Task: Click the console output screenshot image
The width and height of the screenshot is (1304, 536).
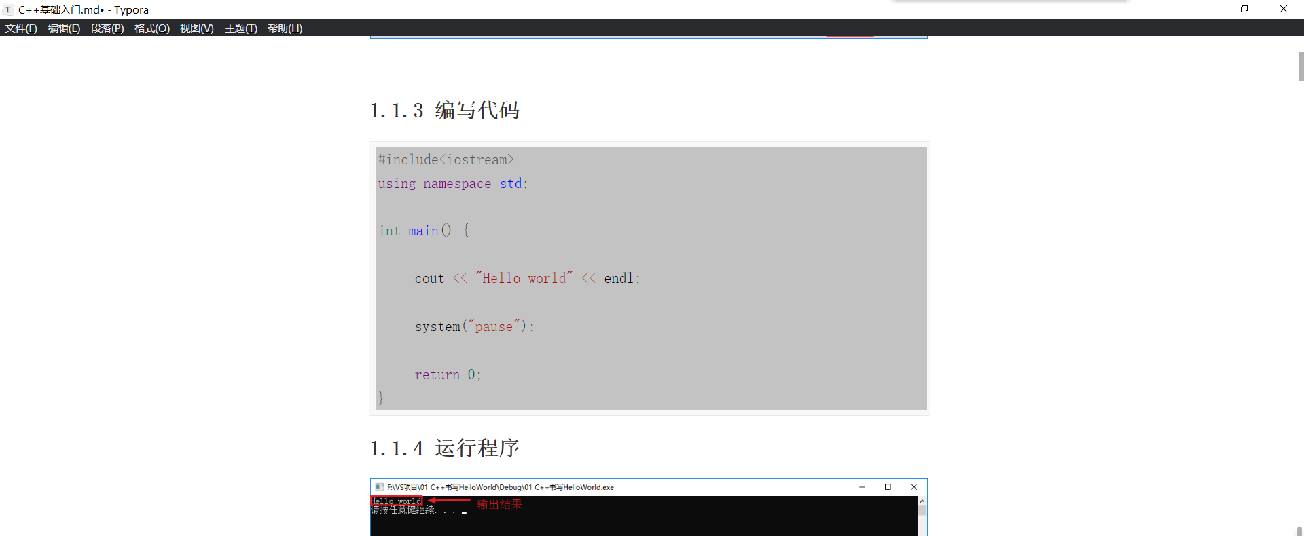Action: [649, 508]
